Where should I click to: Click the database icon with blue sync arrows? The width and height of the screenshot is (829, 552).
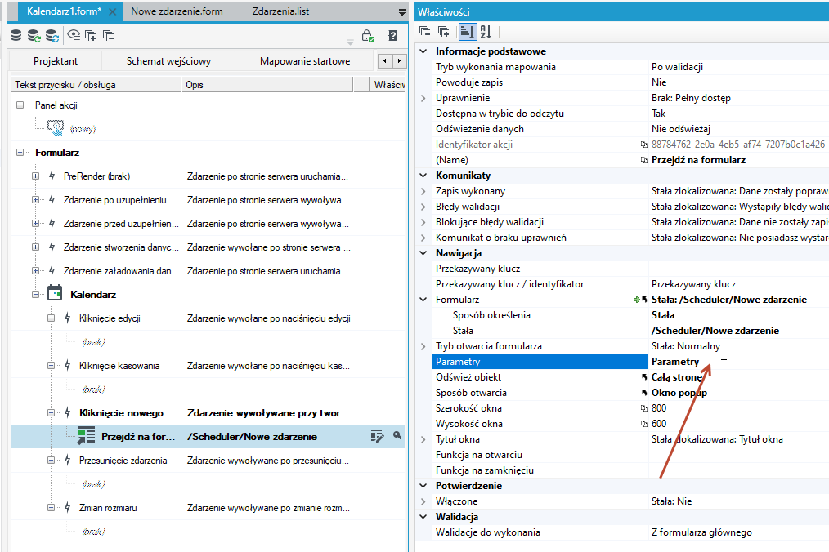52,35
